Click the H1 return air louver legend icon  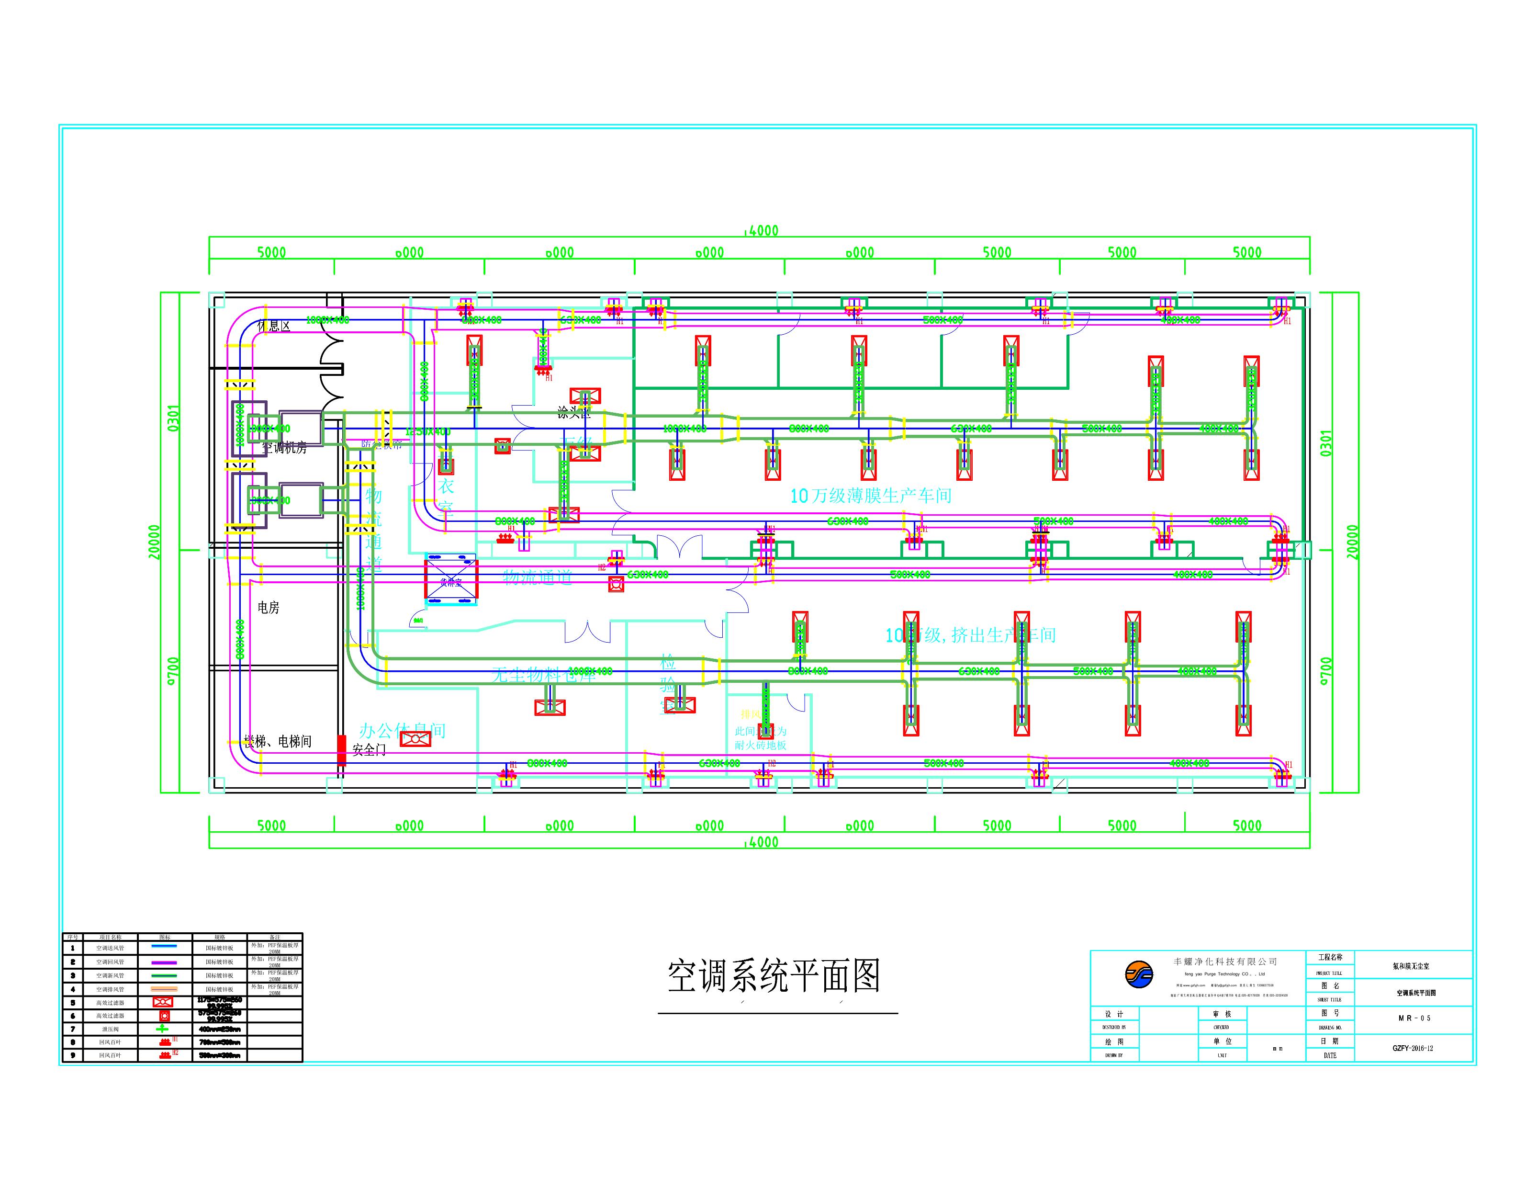(x=166, y=1041)
